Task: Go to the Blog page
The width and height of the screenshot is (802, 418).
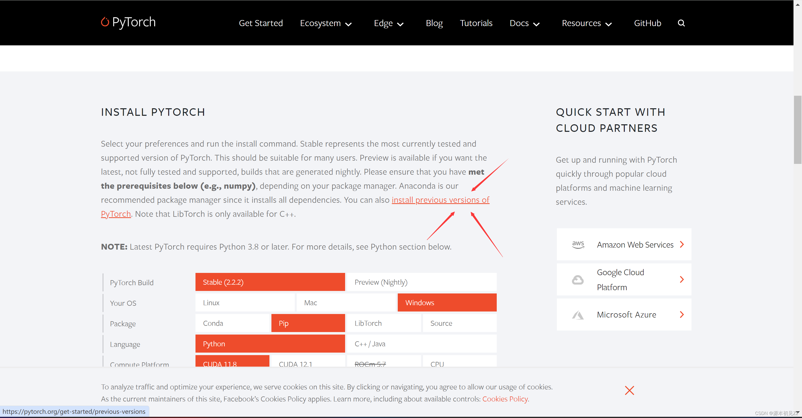Action: [434, 23]
